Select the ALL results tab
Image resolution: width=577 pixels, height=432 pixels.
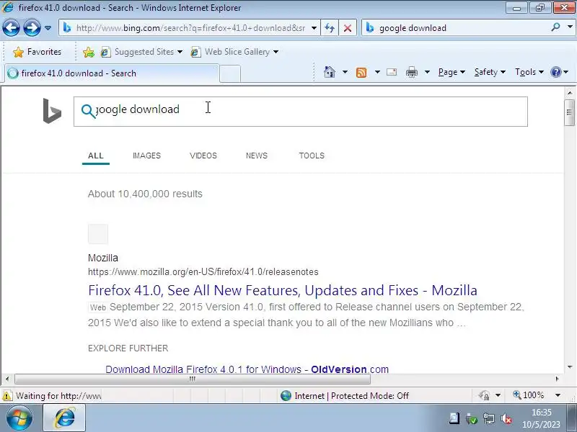[96, 156]
